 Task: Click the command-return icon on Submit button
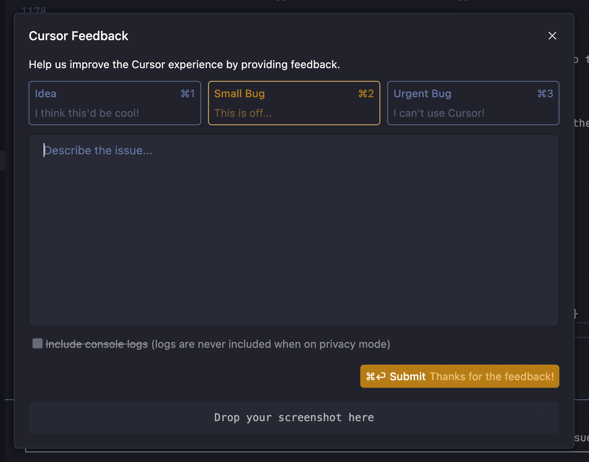(x=375, y=376)
